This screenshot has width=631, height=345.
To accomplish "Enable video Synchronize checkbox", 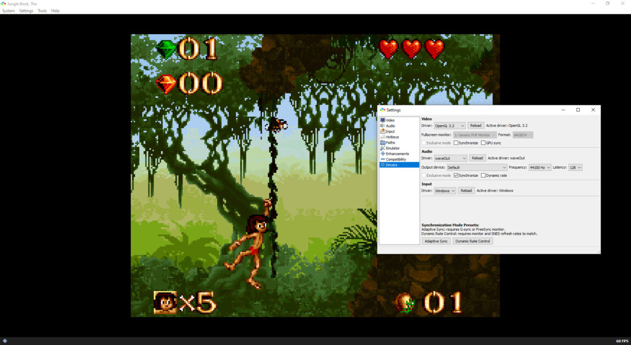I will 456,143.
